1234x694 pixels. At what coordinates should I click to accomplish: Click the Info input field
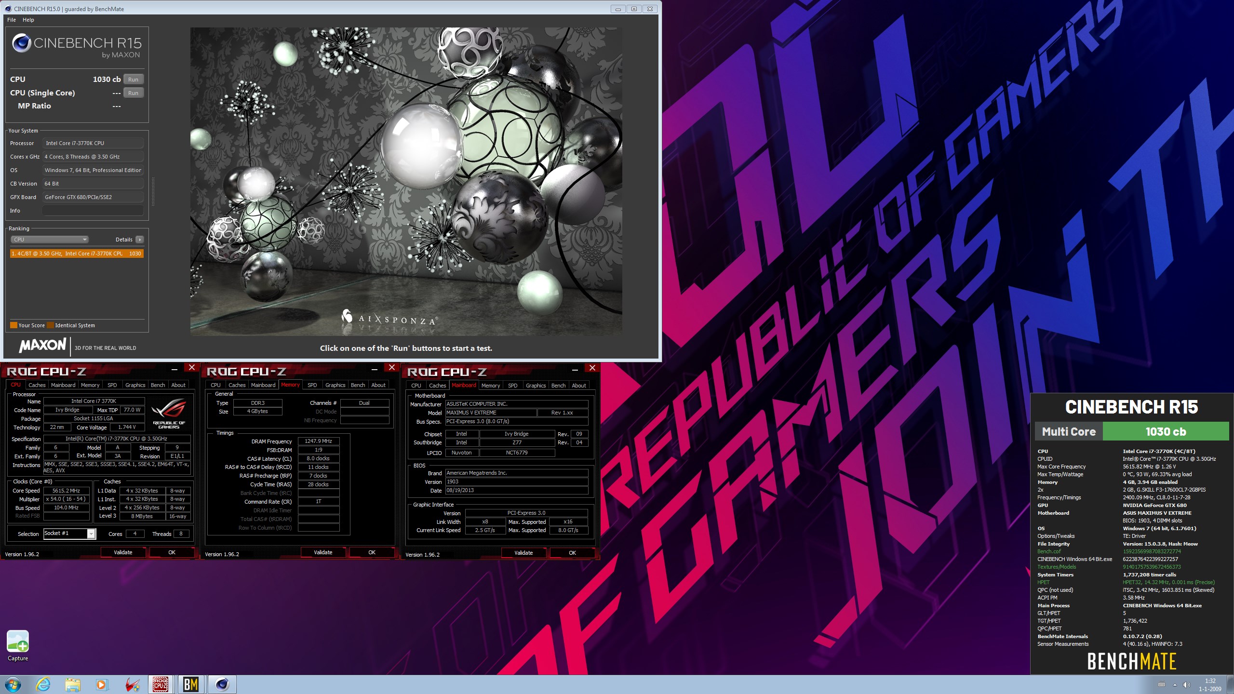(93, 211)
